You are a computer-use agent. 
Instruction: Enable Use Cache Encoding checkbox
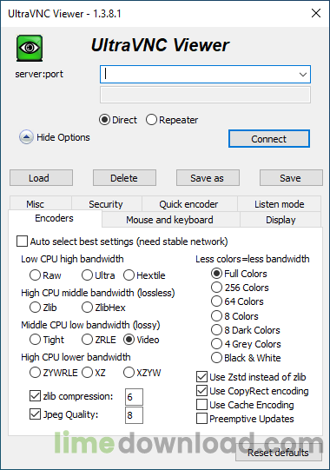pyautogui.click(x=201, y=405)
